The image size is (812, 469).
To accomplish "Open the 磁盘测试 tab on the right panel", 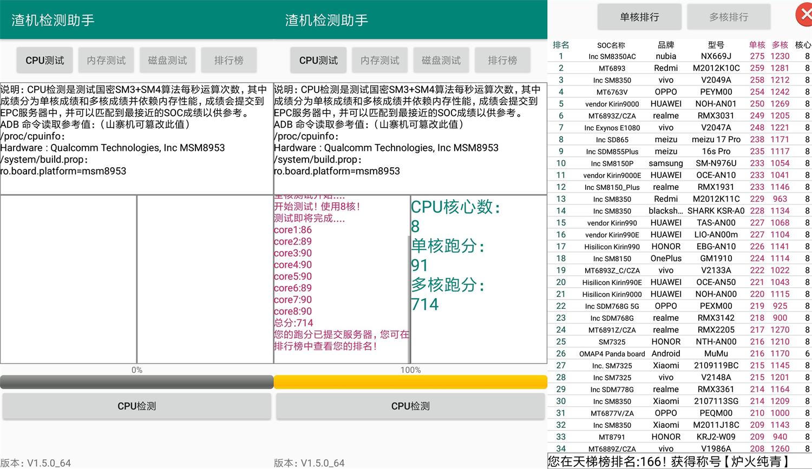I will pyautogui.click(x=441, y=60).
